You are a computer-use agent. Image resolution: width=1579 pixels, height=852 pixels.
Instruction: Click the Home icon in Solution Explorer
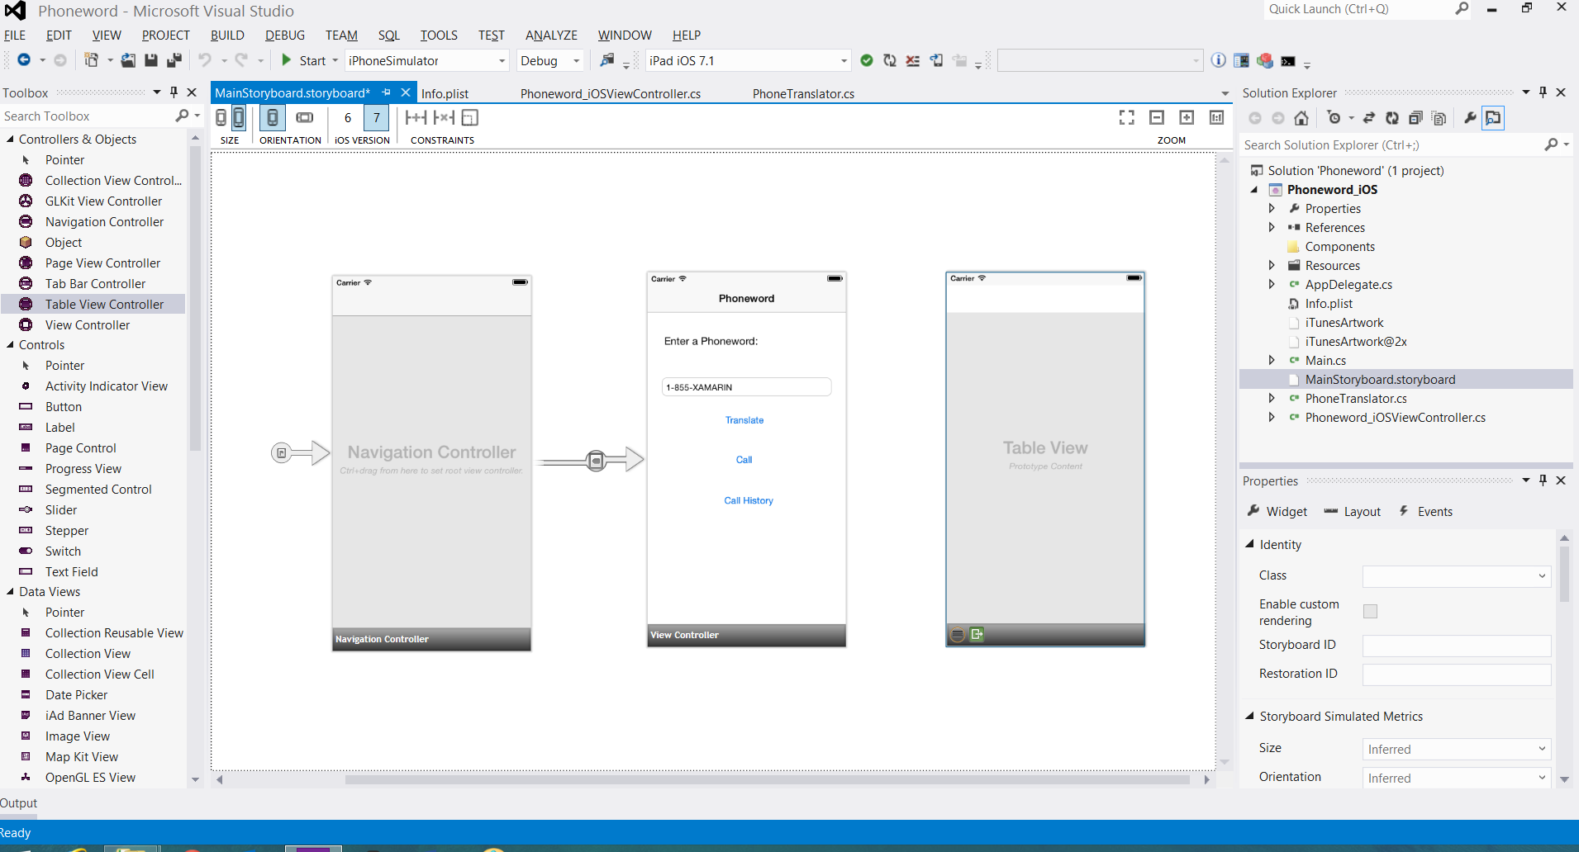[1301, 118]
